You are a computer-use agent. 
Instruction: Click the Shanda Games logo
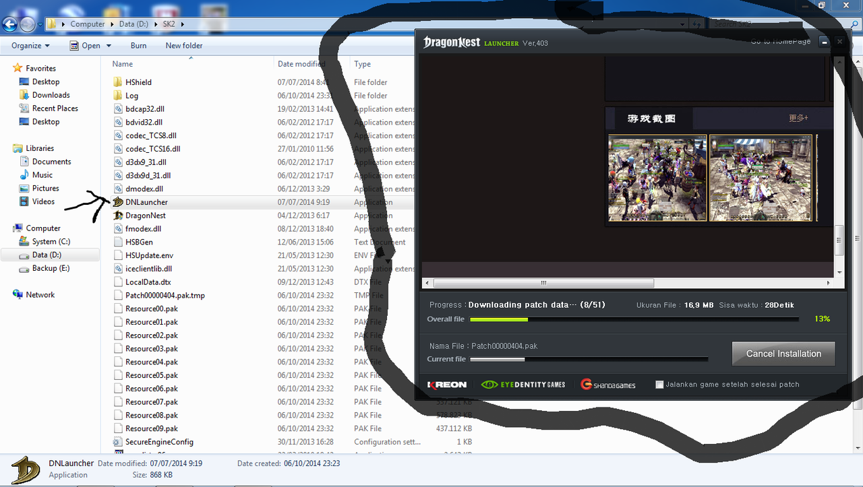(x=608, y=385)
